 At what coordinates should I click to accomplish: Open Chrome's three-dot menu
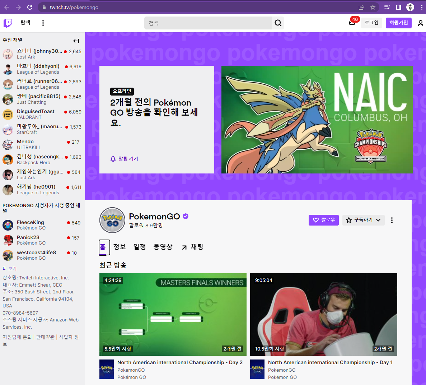click(422, 7)
